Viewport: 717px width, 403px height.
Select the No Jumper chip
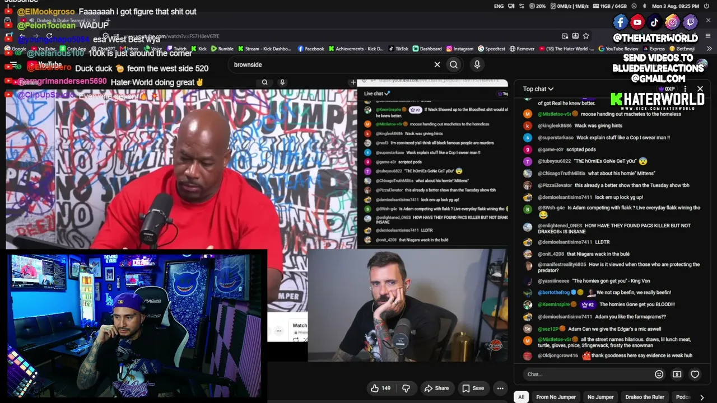600,397
